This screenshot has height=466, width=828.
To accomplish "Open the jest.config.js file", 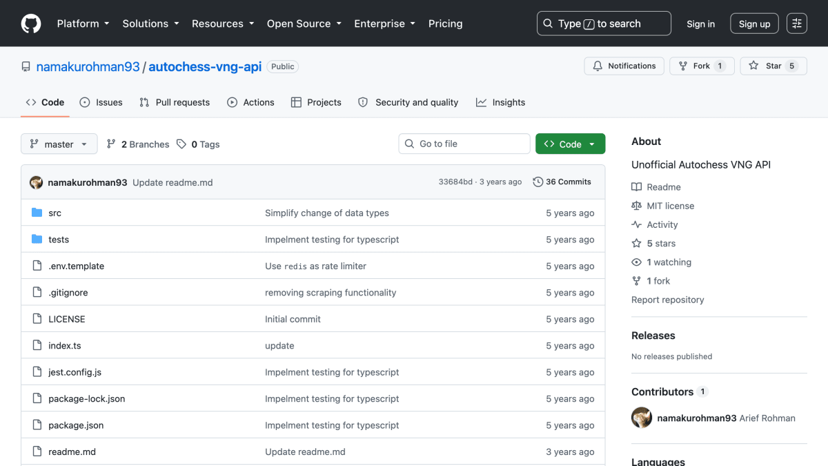I will (75, 372).
